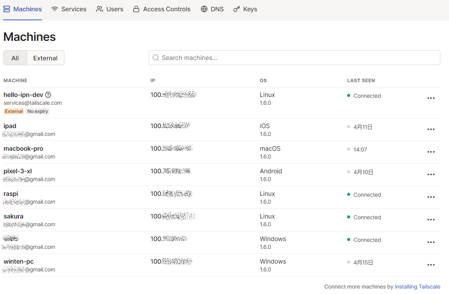449x294 pixels.
Task: Click the OS column header
Action: click(263, 81)
